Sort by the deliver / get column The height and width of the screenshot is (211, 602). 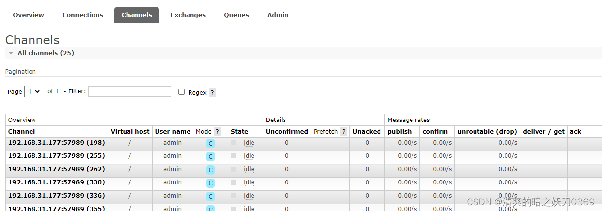(543, 131)
